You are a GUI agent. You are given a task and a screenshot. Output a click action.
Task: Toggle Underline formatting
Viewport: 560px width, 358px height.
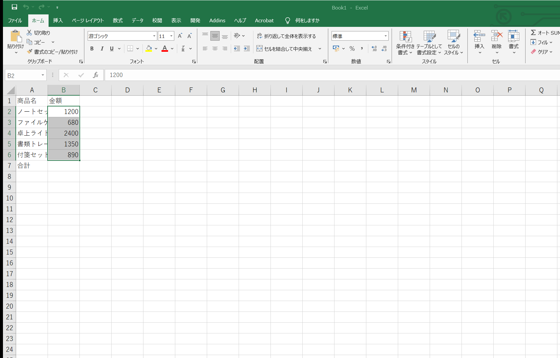click(112, 48)
